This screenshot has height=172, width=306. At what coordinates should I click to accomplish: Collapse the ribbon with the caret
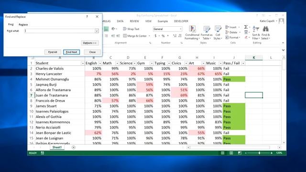point(283,43)
